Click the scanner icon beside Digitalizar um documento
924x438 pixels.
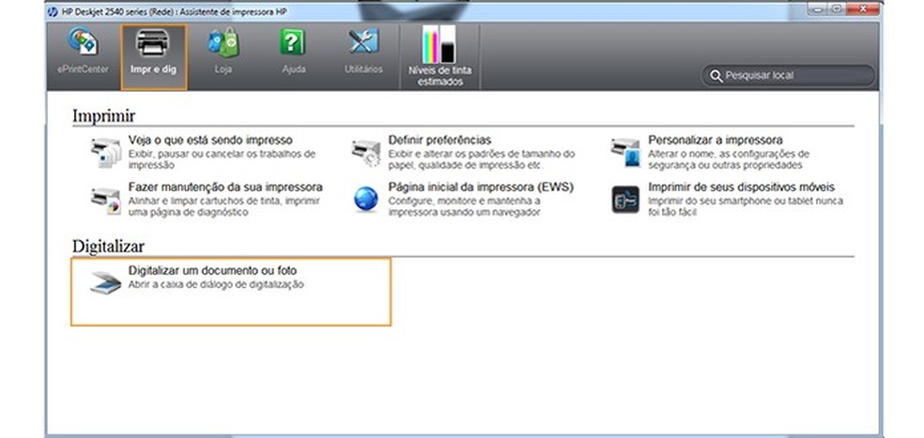click(x=106, y=282)
